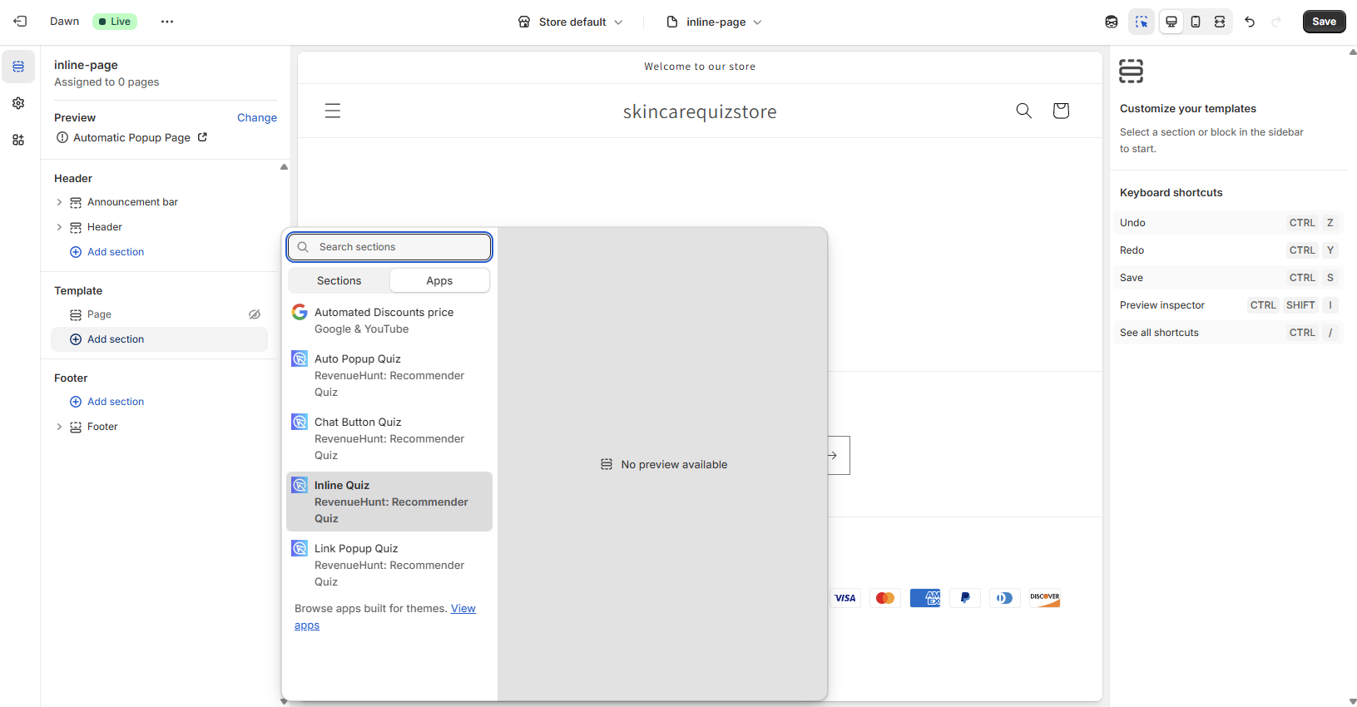The image size is (1357, 707).
Task: Toggle visibility of the Page section
Action: pyautogui.click(x=255, y=314)
